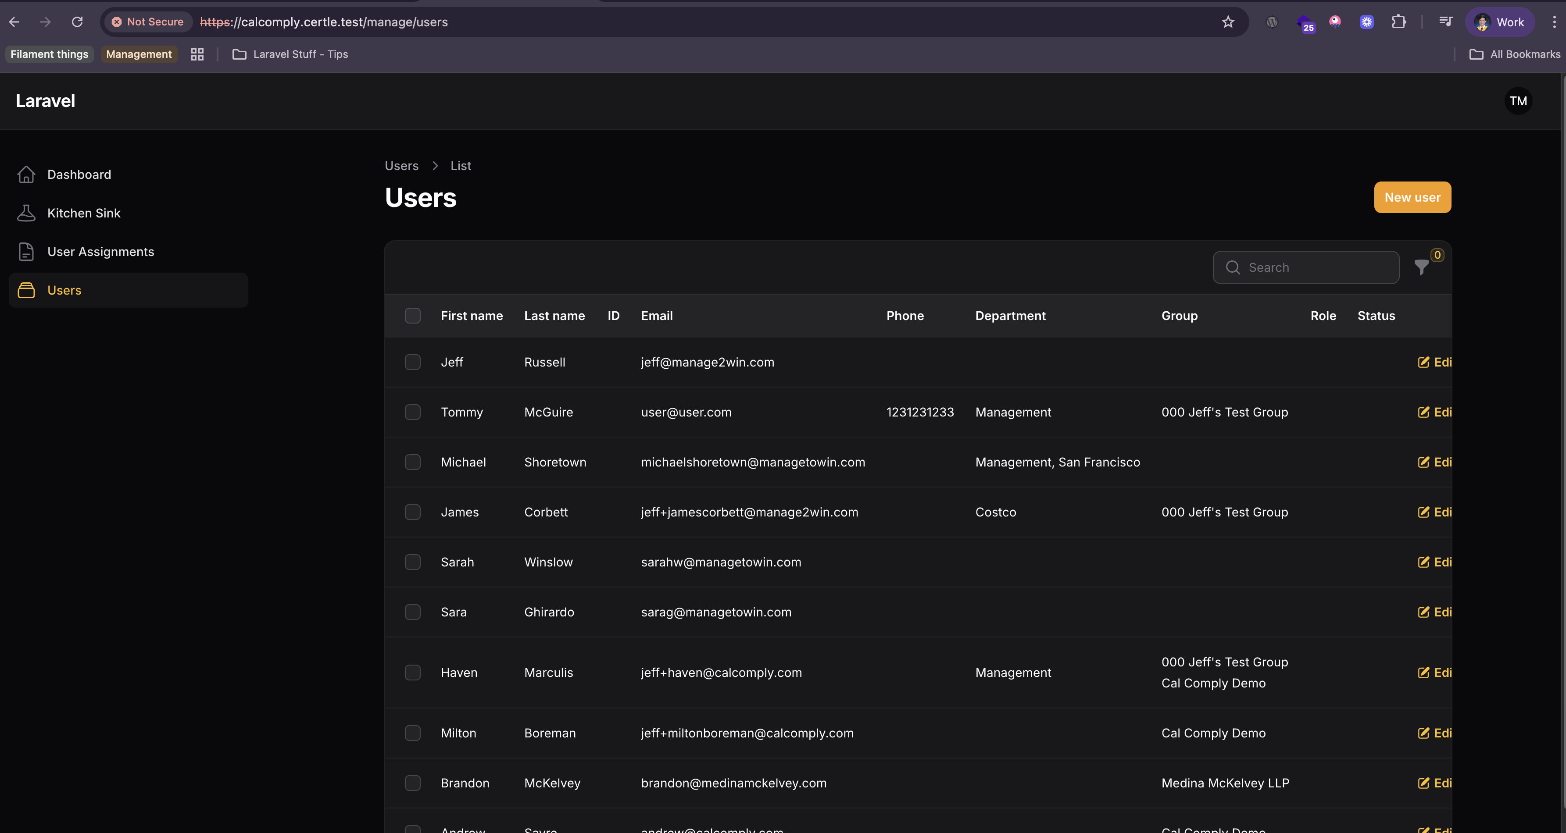This screenshot has height=833, width=1566.
Task: Bookmark this page with the star icon
Action: (x=1228, y=22)
